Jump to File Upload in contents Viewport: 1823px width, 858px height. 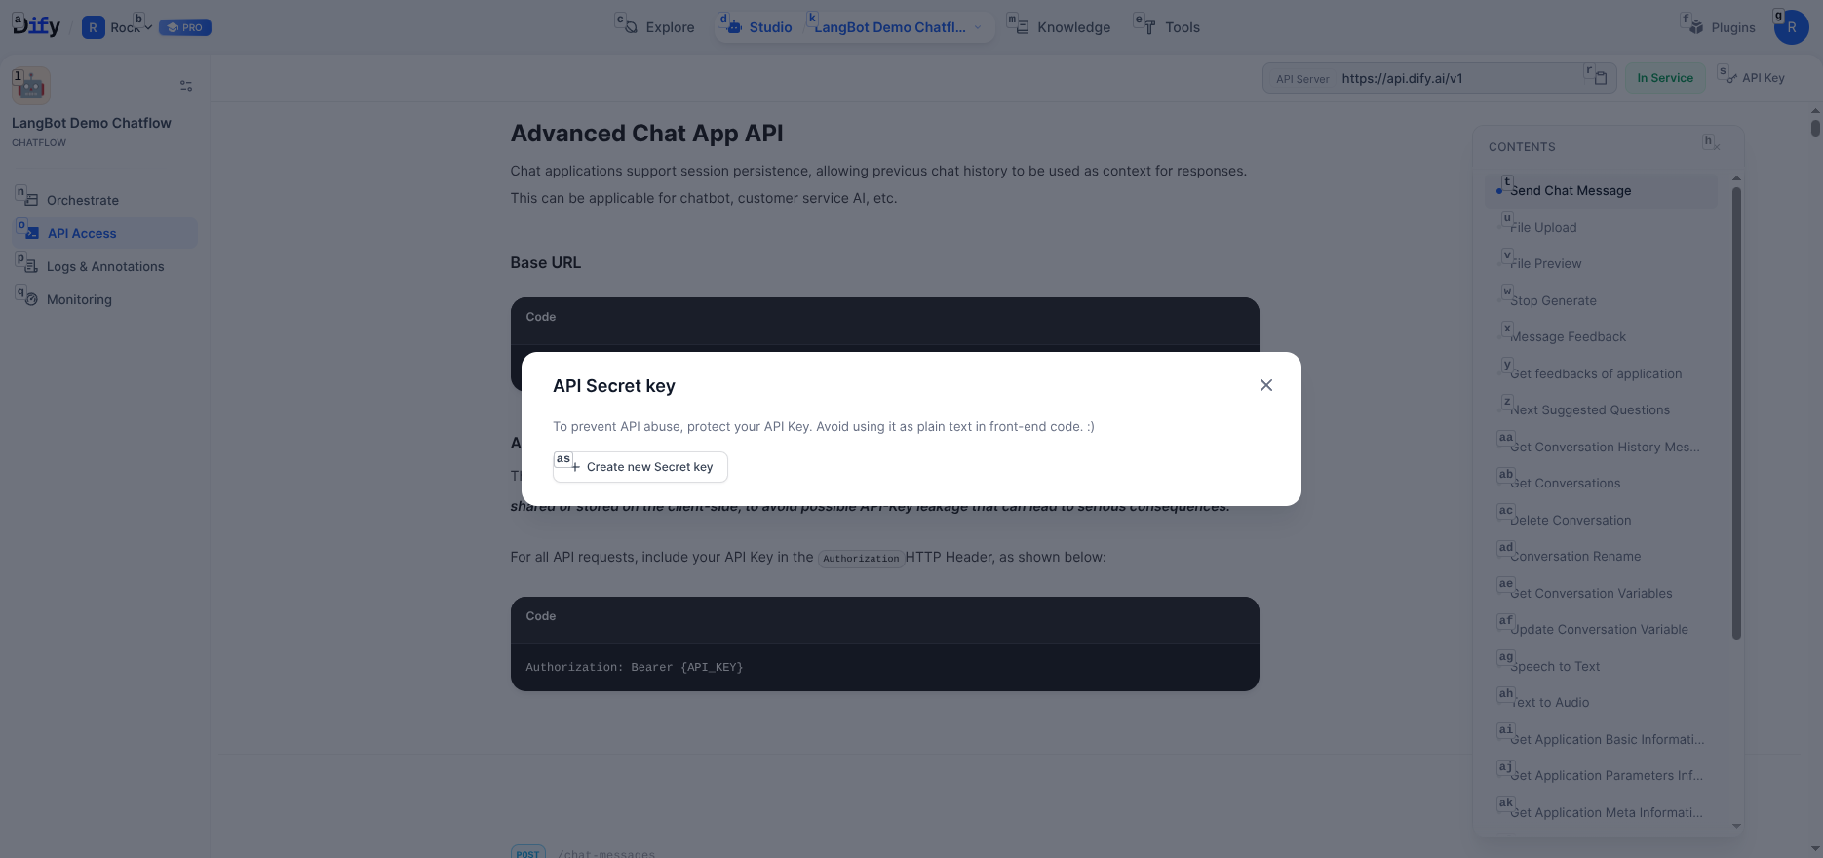pyautogui.click(x=1543, y=227)
